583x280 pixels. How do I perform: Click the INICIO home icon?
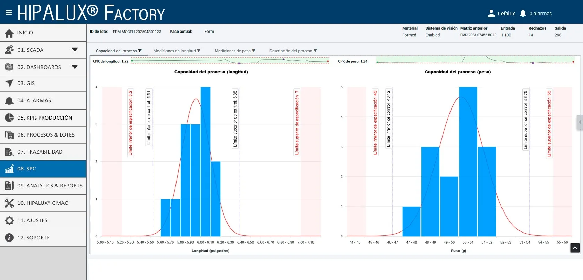point(9,33)
